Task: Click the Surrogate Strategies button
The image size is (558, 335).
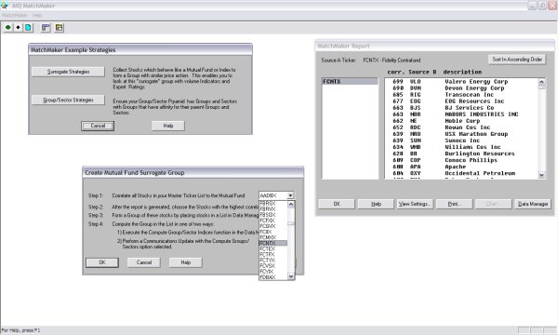Action: 68,72
